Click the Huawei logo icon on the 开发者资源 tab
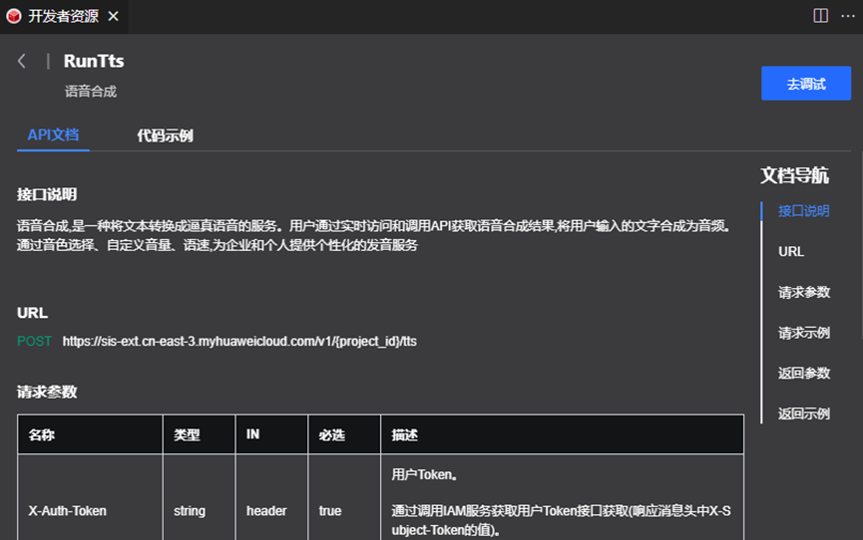The image size is (863, 540). pyautogui.click(x=14, y=16)
